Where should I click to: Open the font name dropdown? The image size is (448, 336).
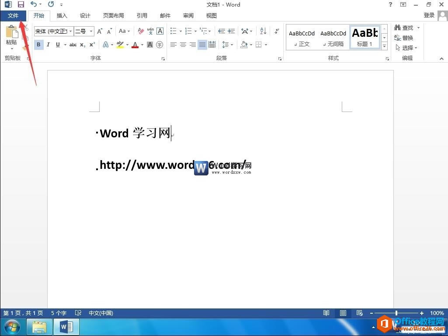70,31
